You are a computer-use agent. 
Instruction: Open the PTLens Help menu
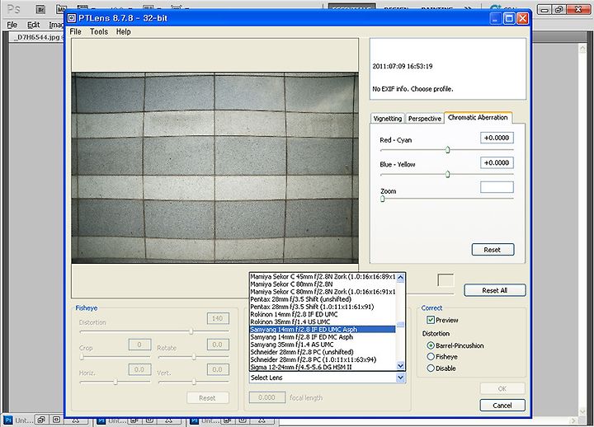[x=123, y=32]
